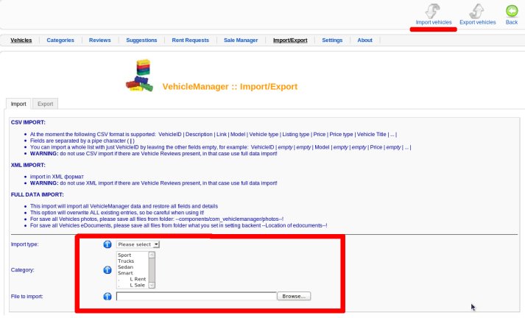Click the Import vehicles toolbar icon
This screenshot has width=525, height=318.
432,11
